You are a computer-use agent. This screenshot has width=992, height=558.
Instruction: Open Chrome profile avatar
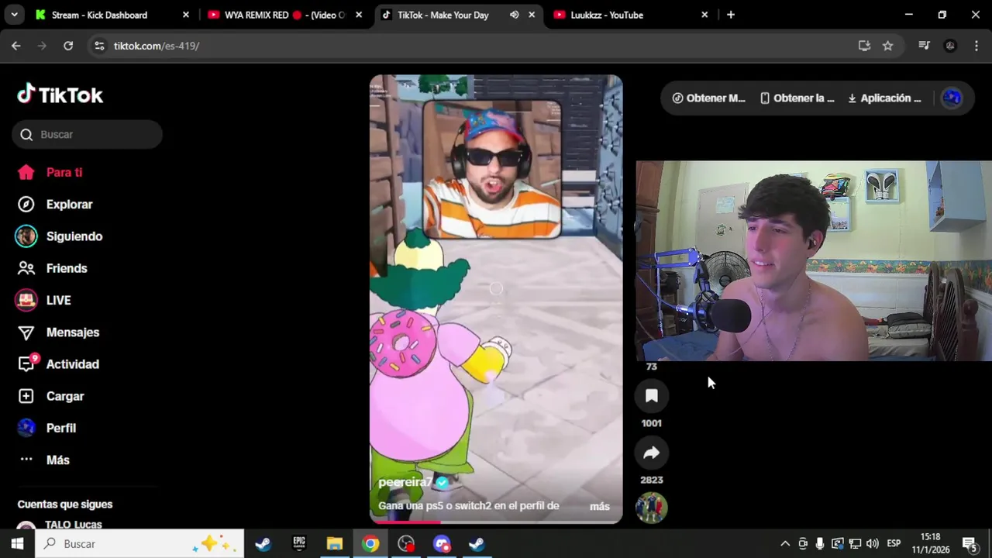[950, 46]
